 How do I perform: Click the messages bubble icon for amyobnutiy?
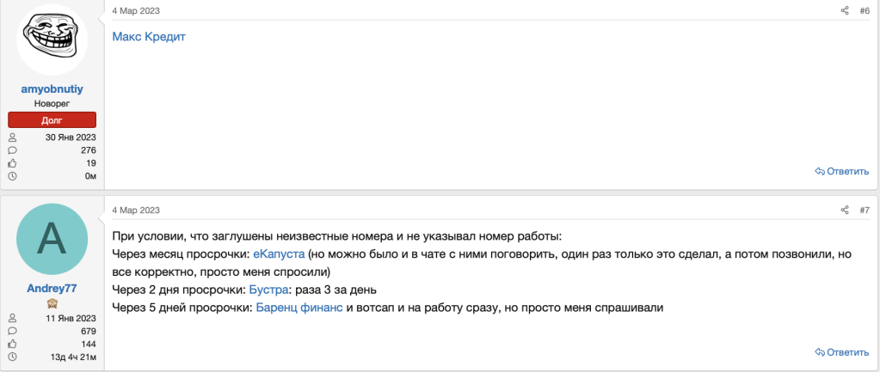[12, 150]
